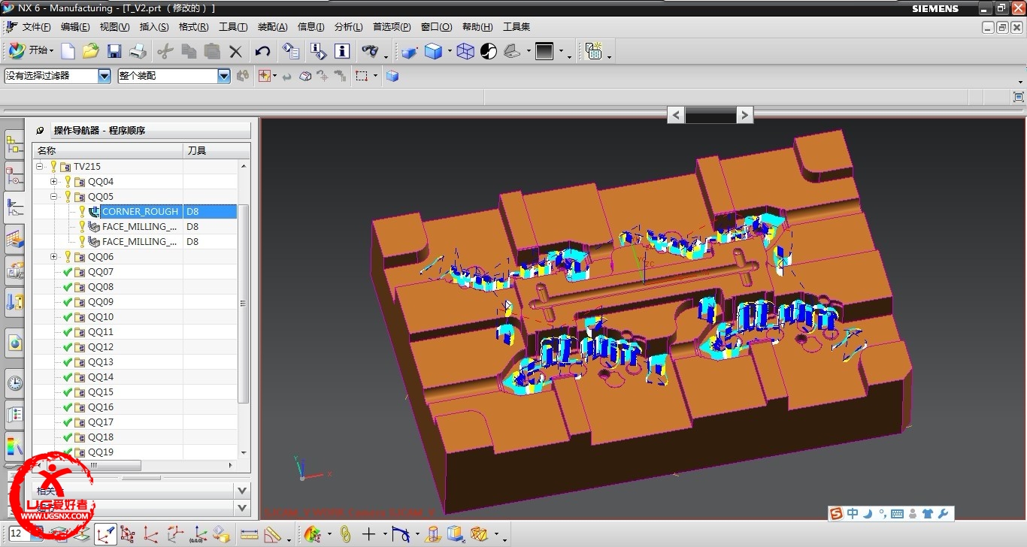Collapse the QQ05 program group
Screen dimensions: 1027x547
pyautogui.click(x=53, y=197)
